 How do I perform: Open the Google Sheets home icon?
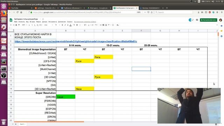(11, 20)
